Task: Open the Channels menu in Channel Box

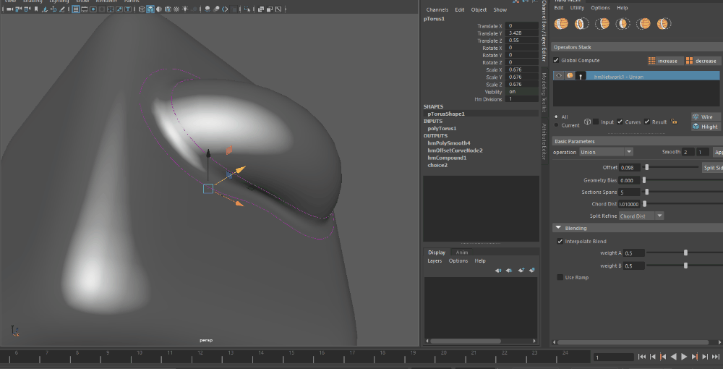Action: 437,9
